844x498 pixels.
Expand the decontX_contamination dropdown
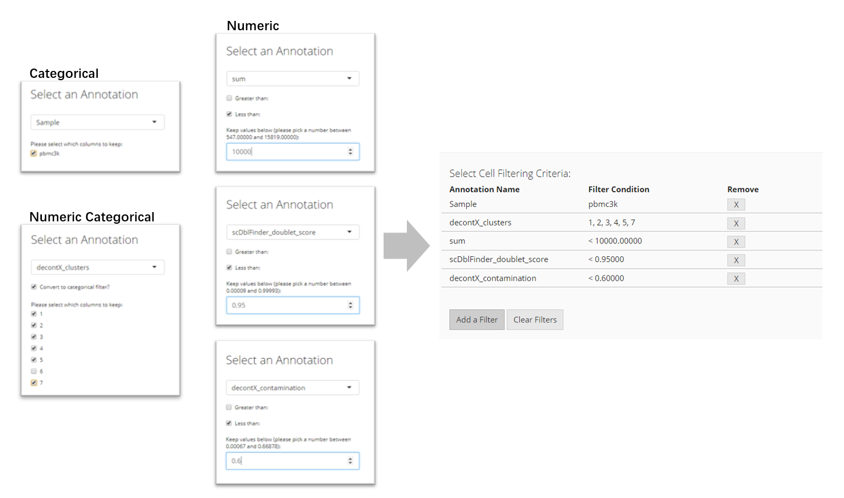pyautogui.click(x=292, y=388)
